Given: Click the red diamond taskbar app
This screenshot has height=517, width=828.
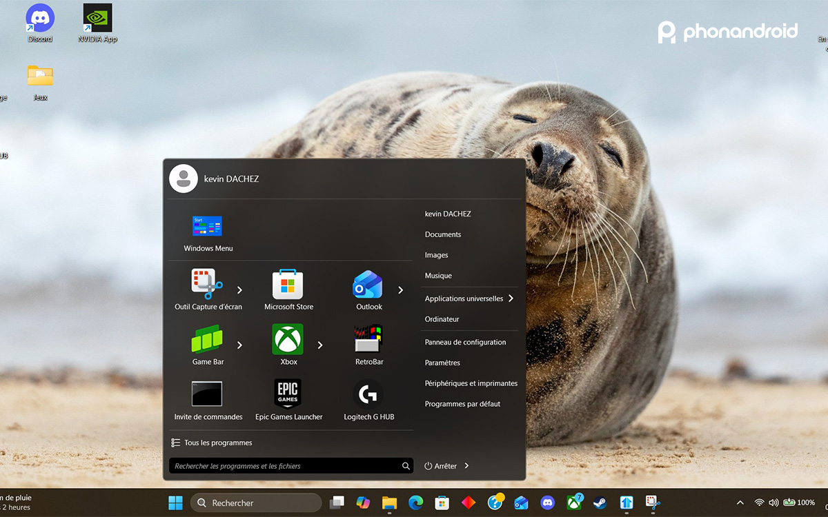Looking at the screenshot, I should tap(469, 503).
